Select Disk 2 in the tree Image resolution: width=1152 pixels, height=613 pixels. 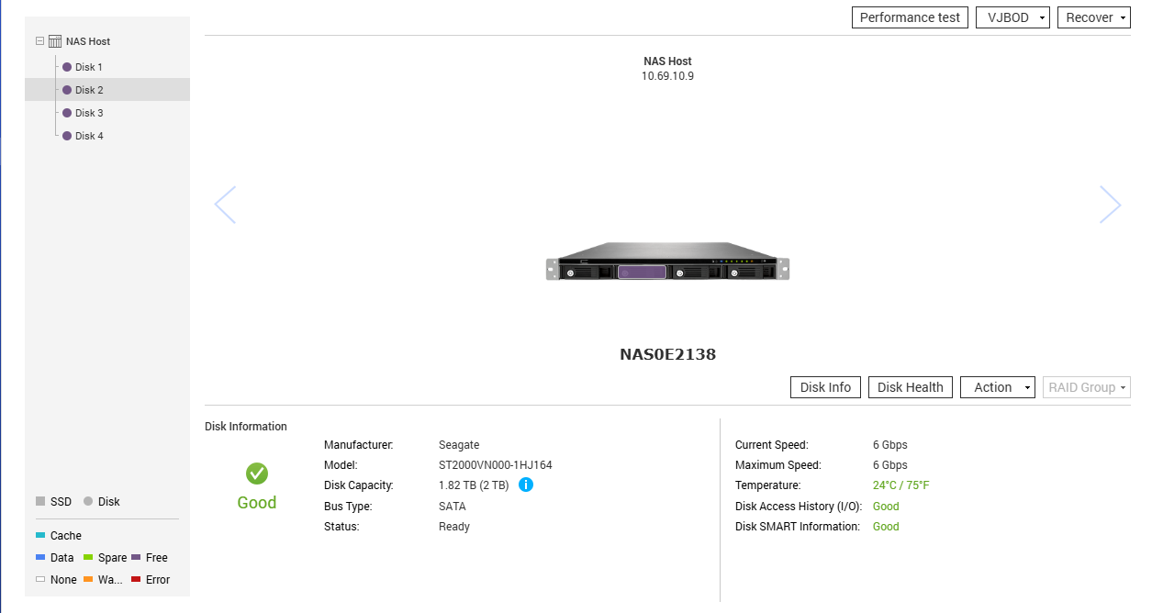pyautogui.click(x=107, y=90)
